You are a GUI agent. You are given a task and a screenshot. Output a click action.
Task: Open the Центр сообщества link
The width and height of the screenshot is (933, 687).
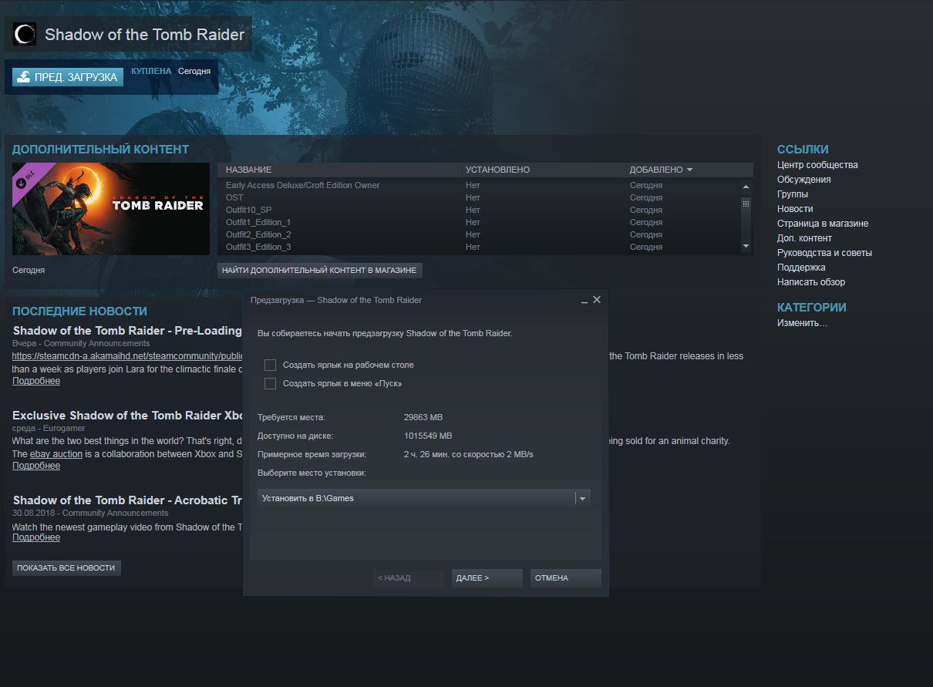(817, 165)
